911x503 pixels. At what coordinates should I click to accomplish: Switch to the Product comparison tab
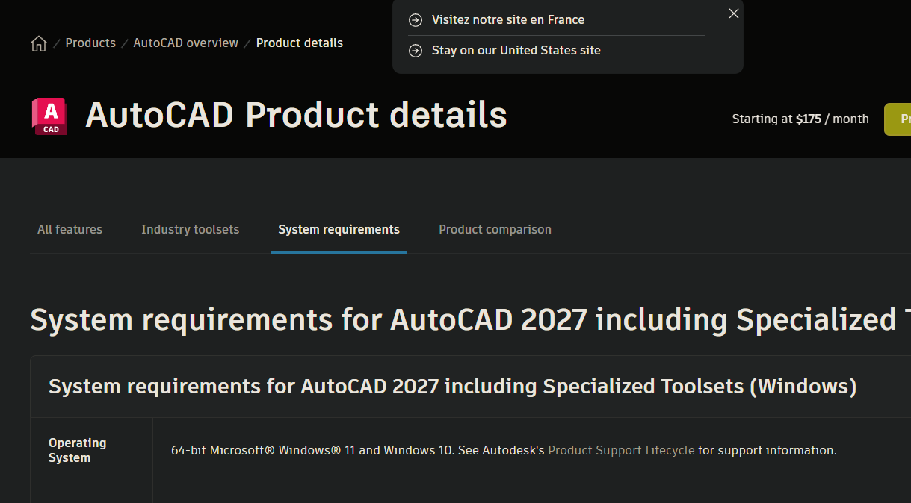(495, 229)
